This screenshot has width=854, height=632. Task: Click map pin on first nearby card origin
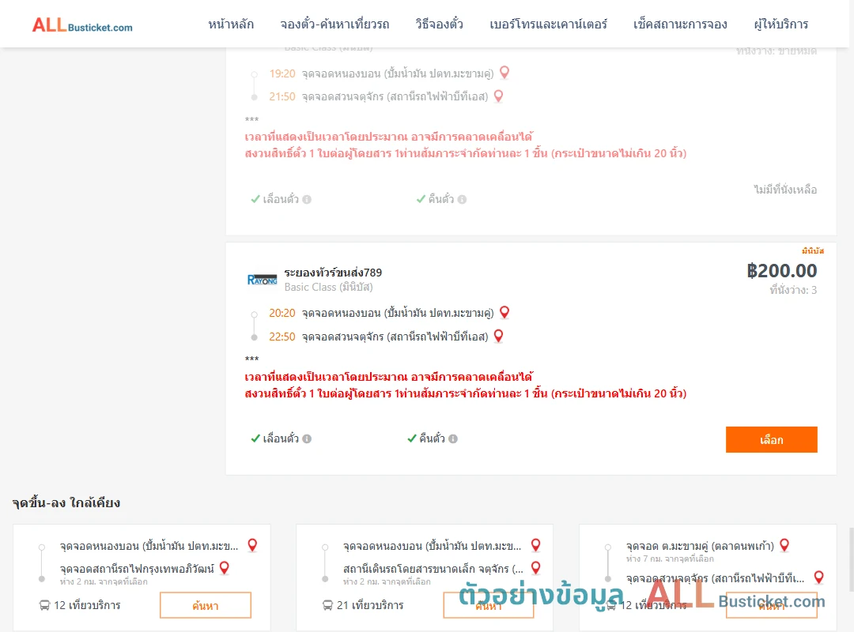click(x=252, y=545)
